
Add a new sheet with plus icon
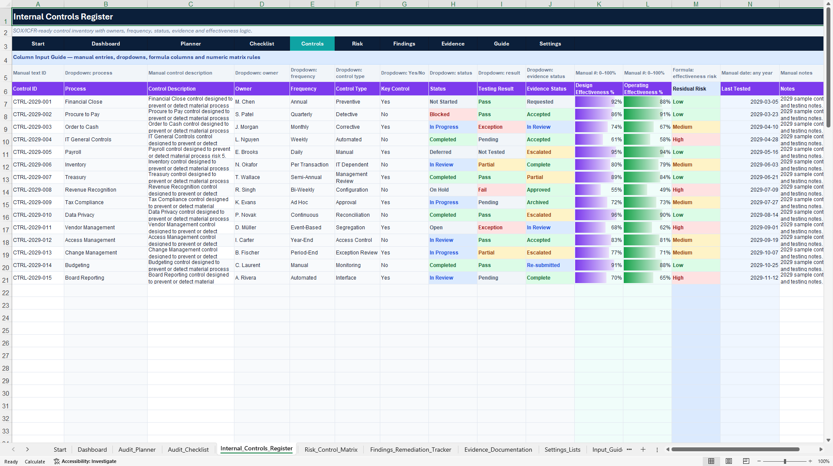(643, 450)
